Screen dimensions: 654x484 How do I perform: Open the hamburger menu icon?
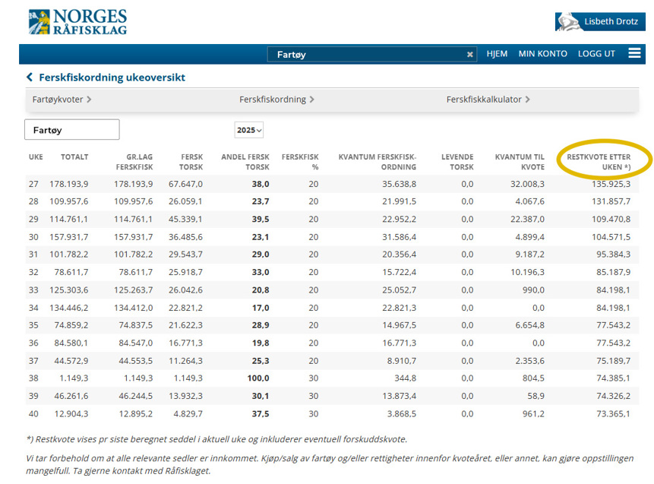[x=634, y=53]
